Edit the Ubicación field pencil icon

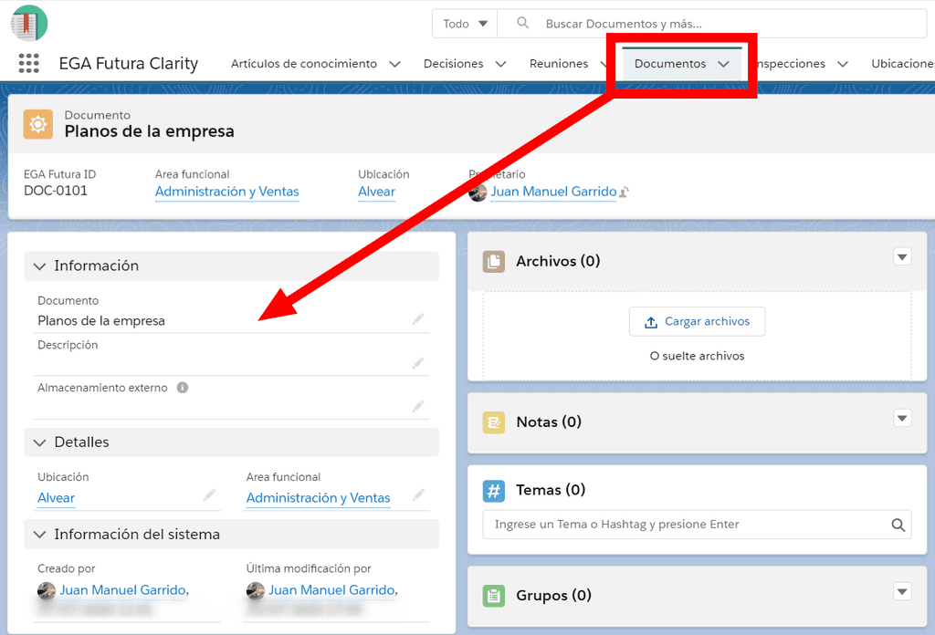point(209,495)
